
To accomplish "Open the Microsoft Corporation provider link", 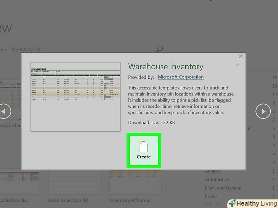I will tap(181, 77).
